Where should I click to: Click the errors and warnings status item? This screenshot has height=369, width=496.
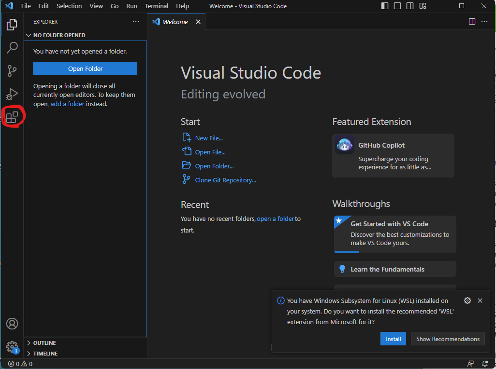20,364
